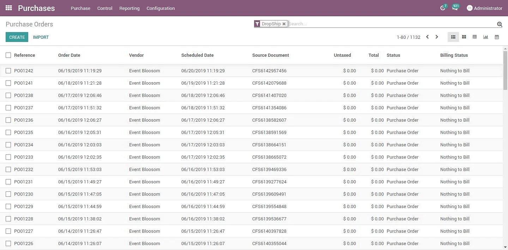
Task: Select all purchase orders via header checkbox
Action: pyautogui.click(x=8, y=55)
